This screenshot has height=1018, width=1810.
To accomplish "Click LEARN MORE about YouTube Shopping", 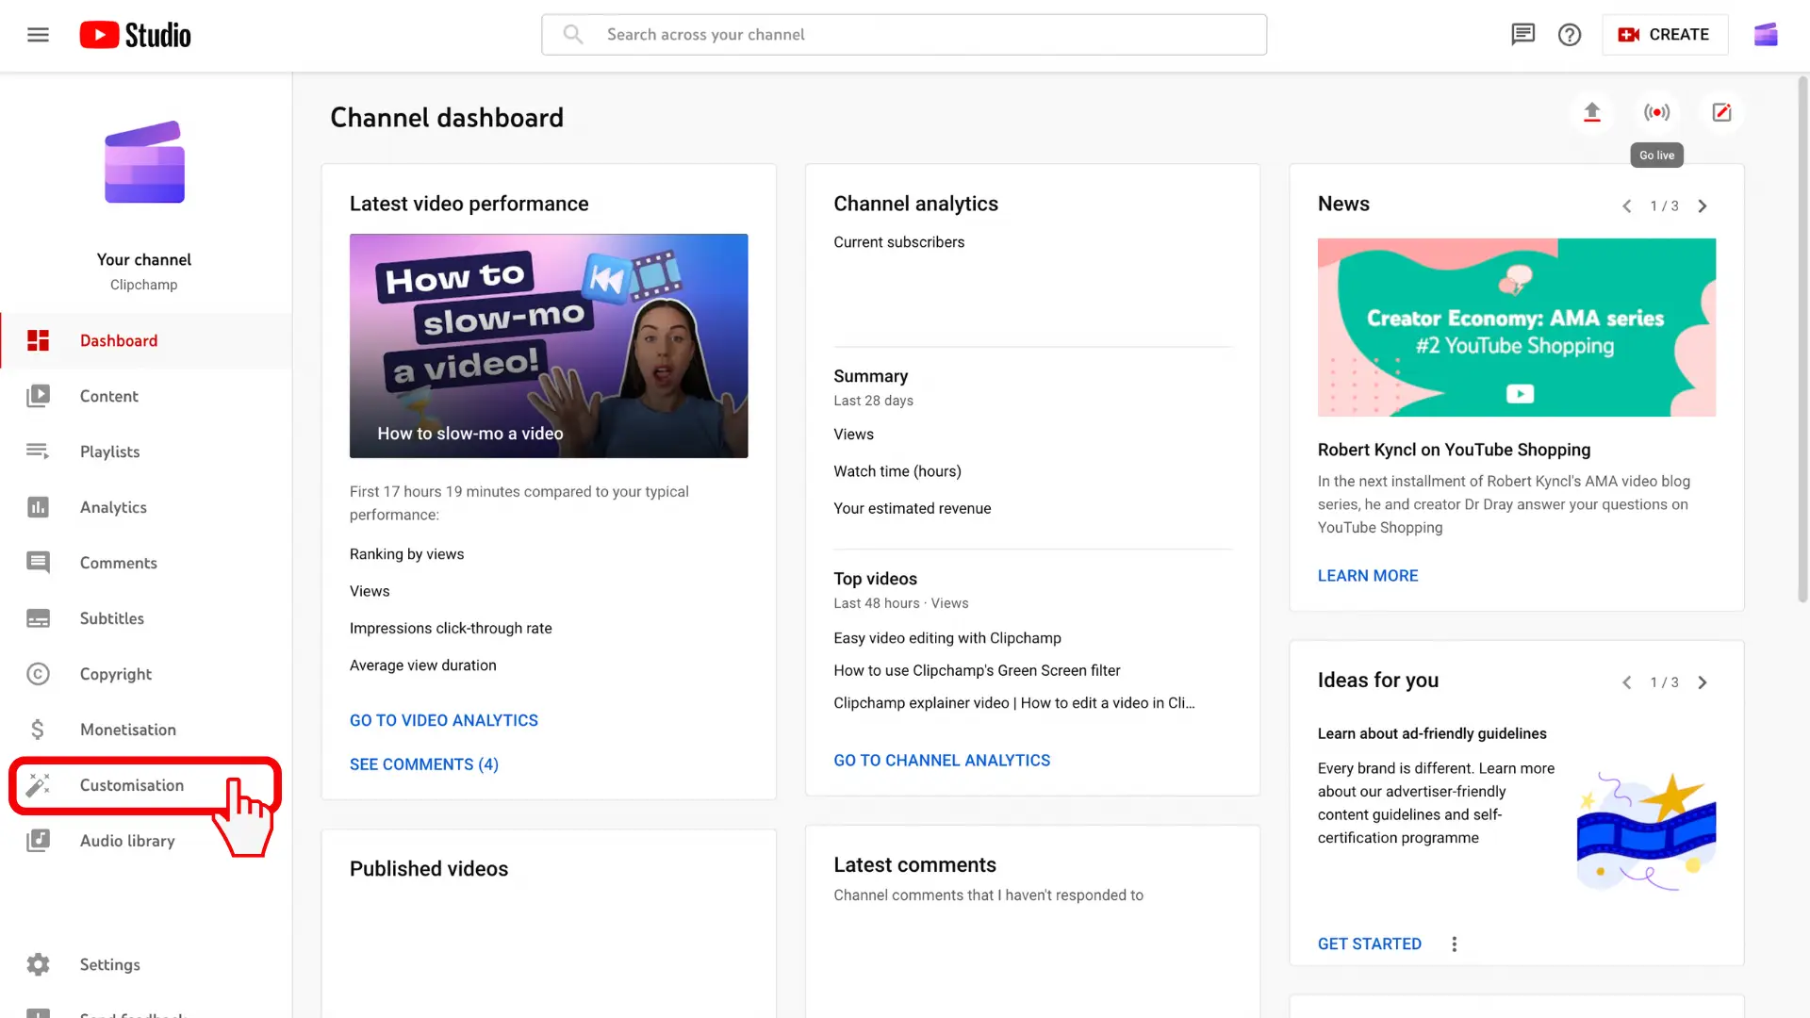I will tap(1369, 574).
